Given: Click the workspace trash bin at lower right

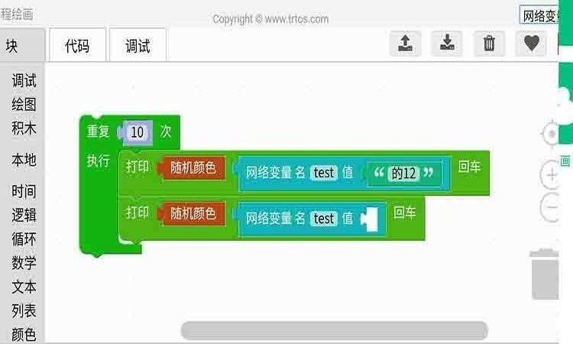Looking at the screenshot, I should [x=545, y=274].
